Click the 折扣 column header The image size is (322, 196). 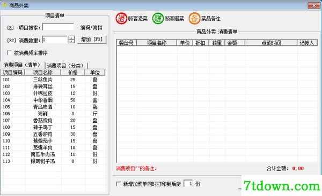[x=200, y=43]
